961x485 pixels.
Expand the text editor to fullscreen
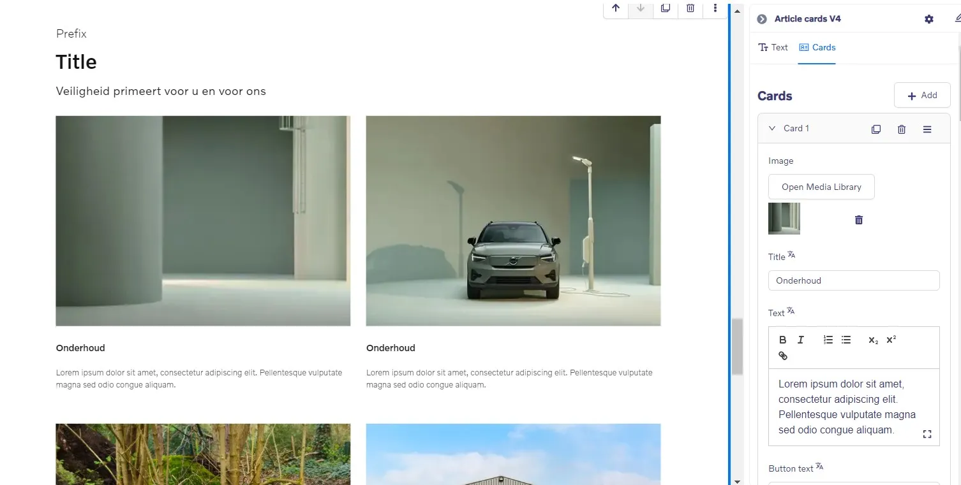click(927, 434)
